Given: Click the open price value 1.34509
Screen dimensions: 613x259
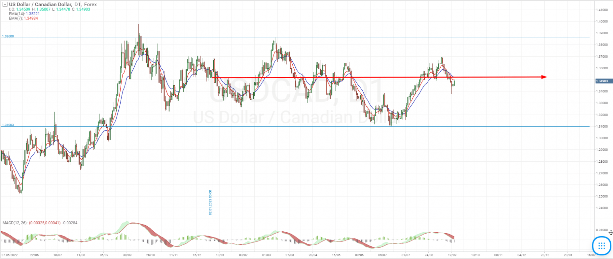Looking at the screenshot, I should coord(23,9).
